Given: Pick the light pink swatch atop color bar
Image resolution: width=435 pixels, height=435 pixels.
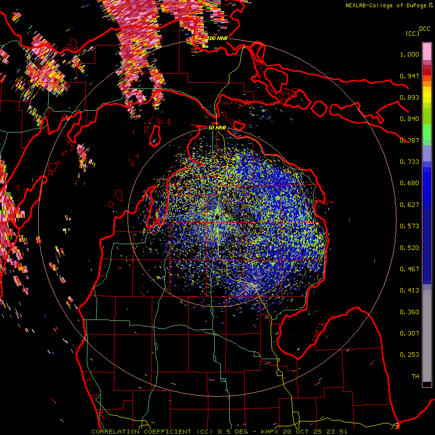Looking at the screenshot, I should point(427,51).
